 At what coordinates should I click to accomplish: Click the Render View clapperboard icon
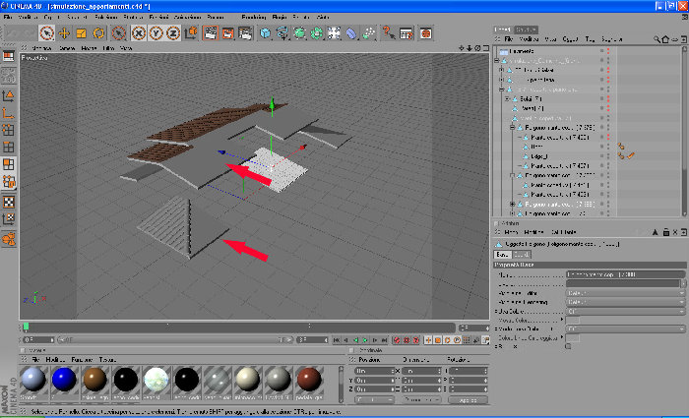pyautogui.click(x=211, y=33)
